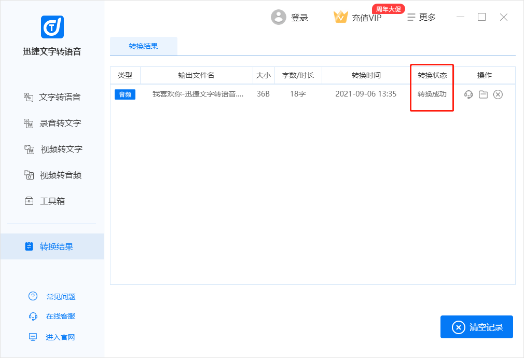Click the user avatar icon beside 登录
Viewport: 524px width, 358px height.
279,17
